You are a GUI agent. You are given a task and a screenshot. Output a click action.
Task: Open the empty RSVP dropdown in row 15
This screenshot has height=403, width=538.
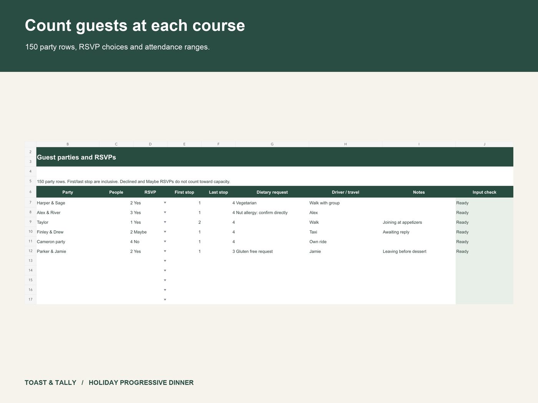pyautogui.click(x=165, y=281)
